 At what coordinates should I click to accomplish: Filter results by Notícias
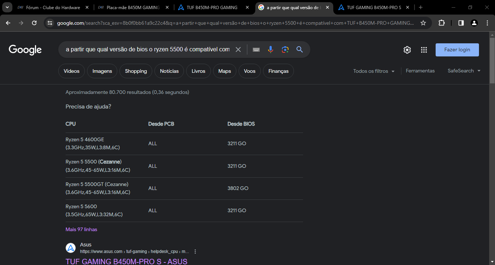(169, 71)
